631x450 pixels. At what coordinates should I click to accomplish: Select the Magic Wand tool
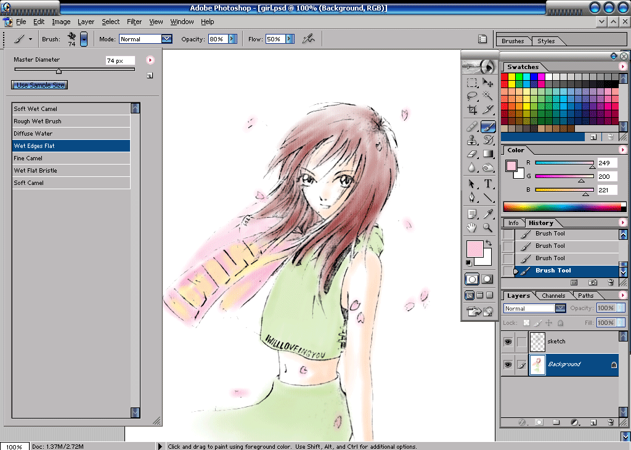pos(488,96)
